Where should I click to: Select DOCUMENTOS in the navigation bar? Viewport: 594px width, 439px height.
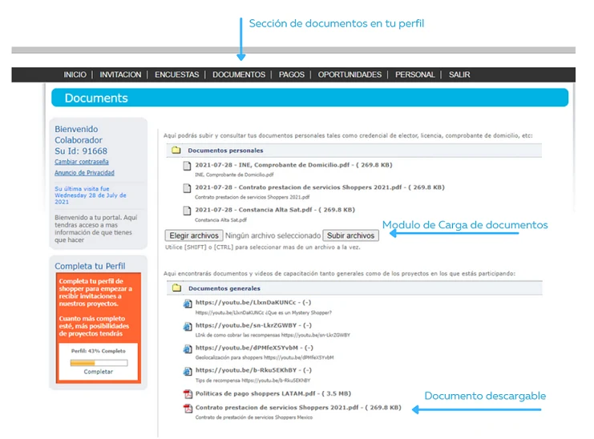pyautogui.click(x=239, y=75)
